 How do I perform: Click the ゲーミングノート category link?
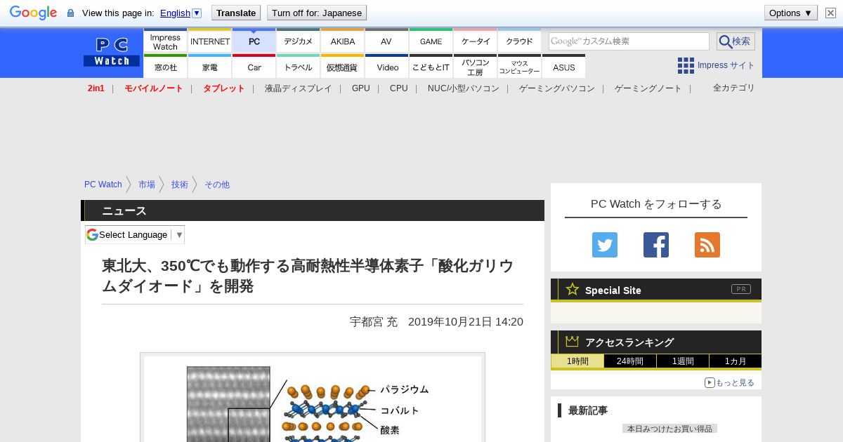click(x=648, y=88)
